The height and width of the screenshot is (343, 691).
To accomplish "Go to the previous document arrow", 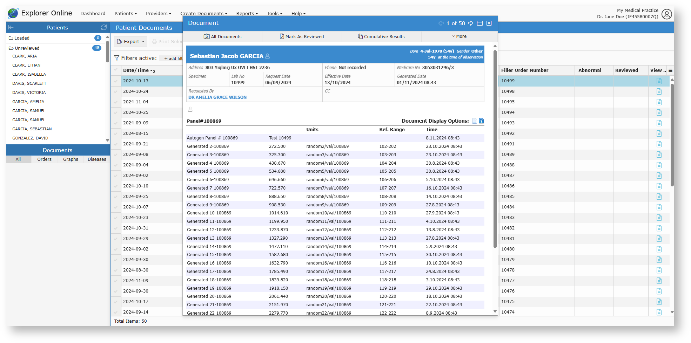I will (441, 23).
